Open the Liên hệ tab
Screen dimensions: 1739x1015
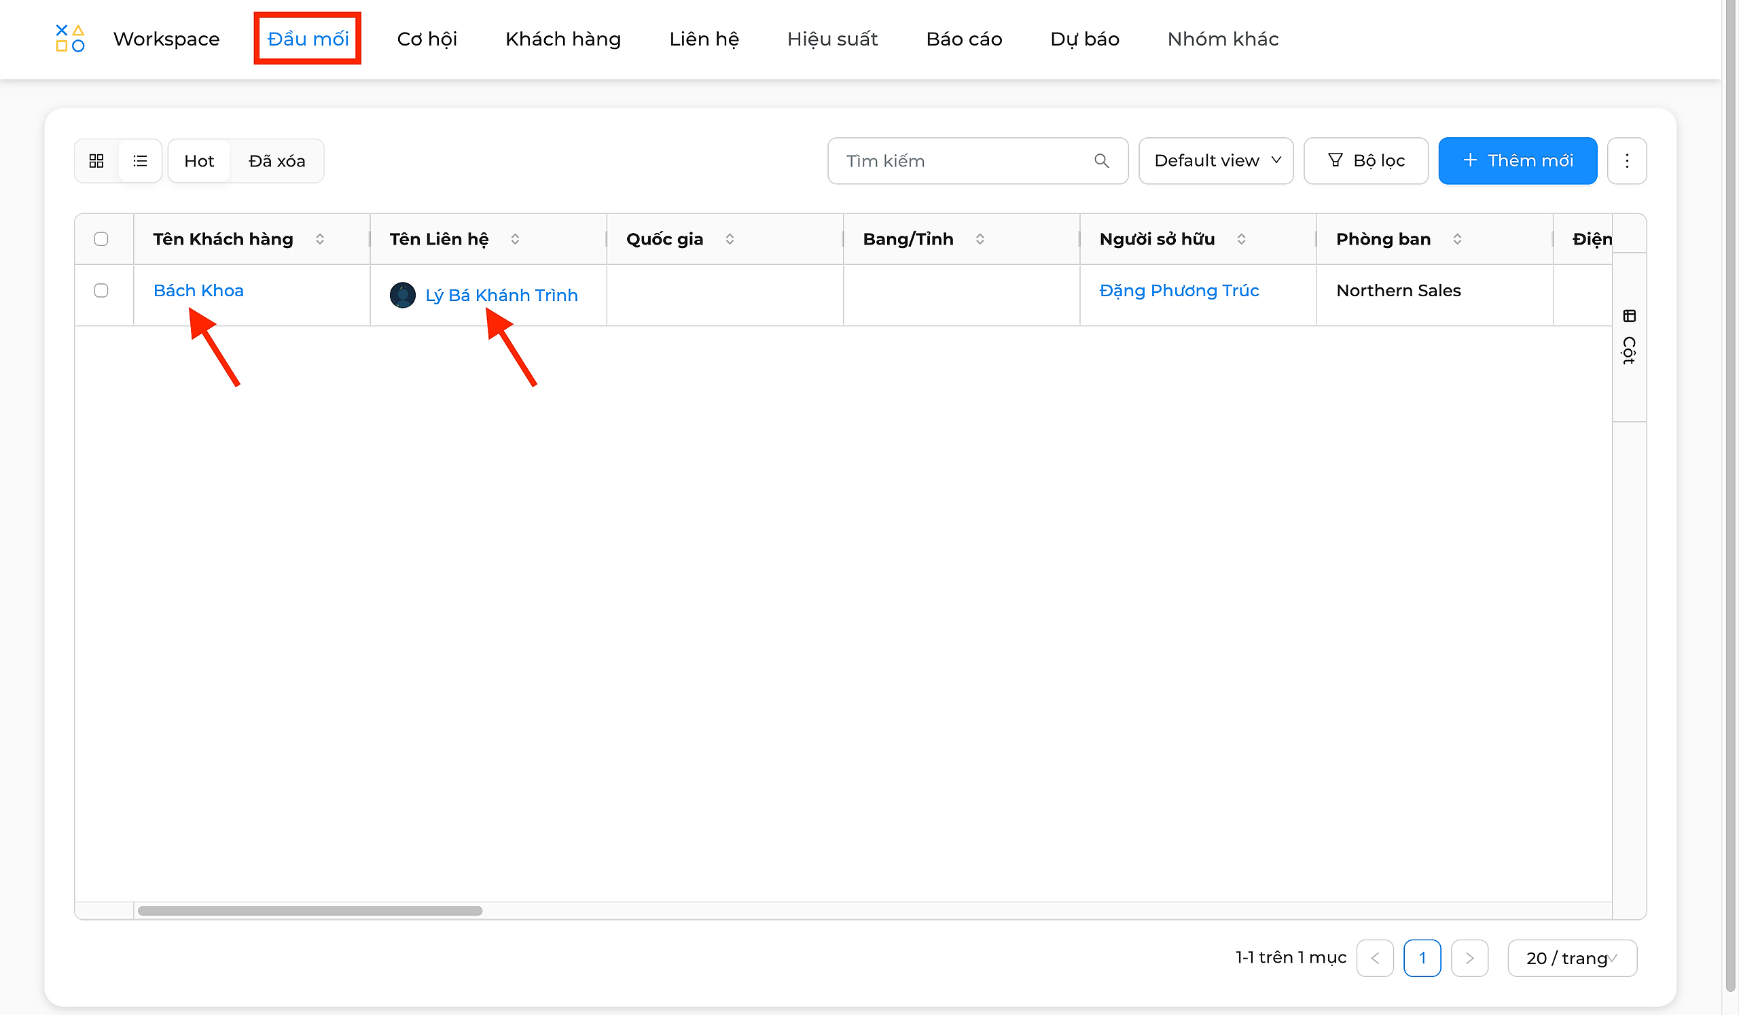pyautogui.click(x=704, y=39)
